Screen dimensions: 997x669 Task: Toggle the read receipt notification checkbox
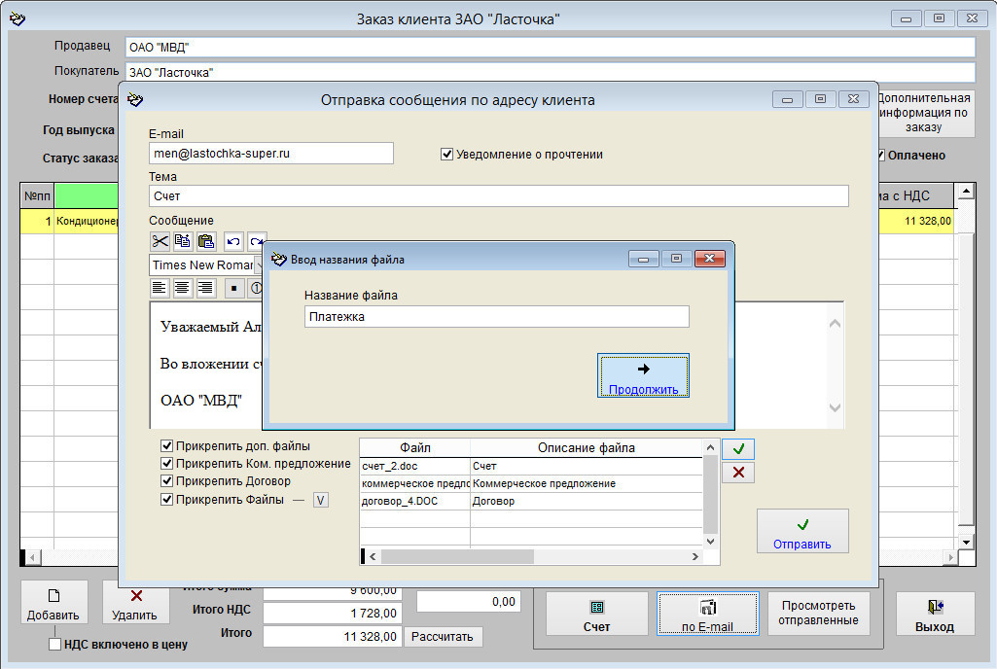(447, 155)
